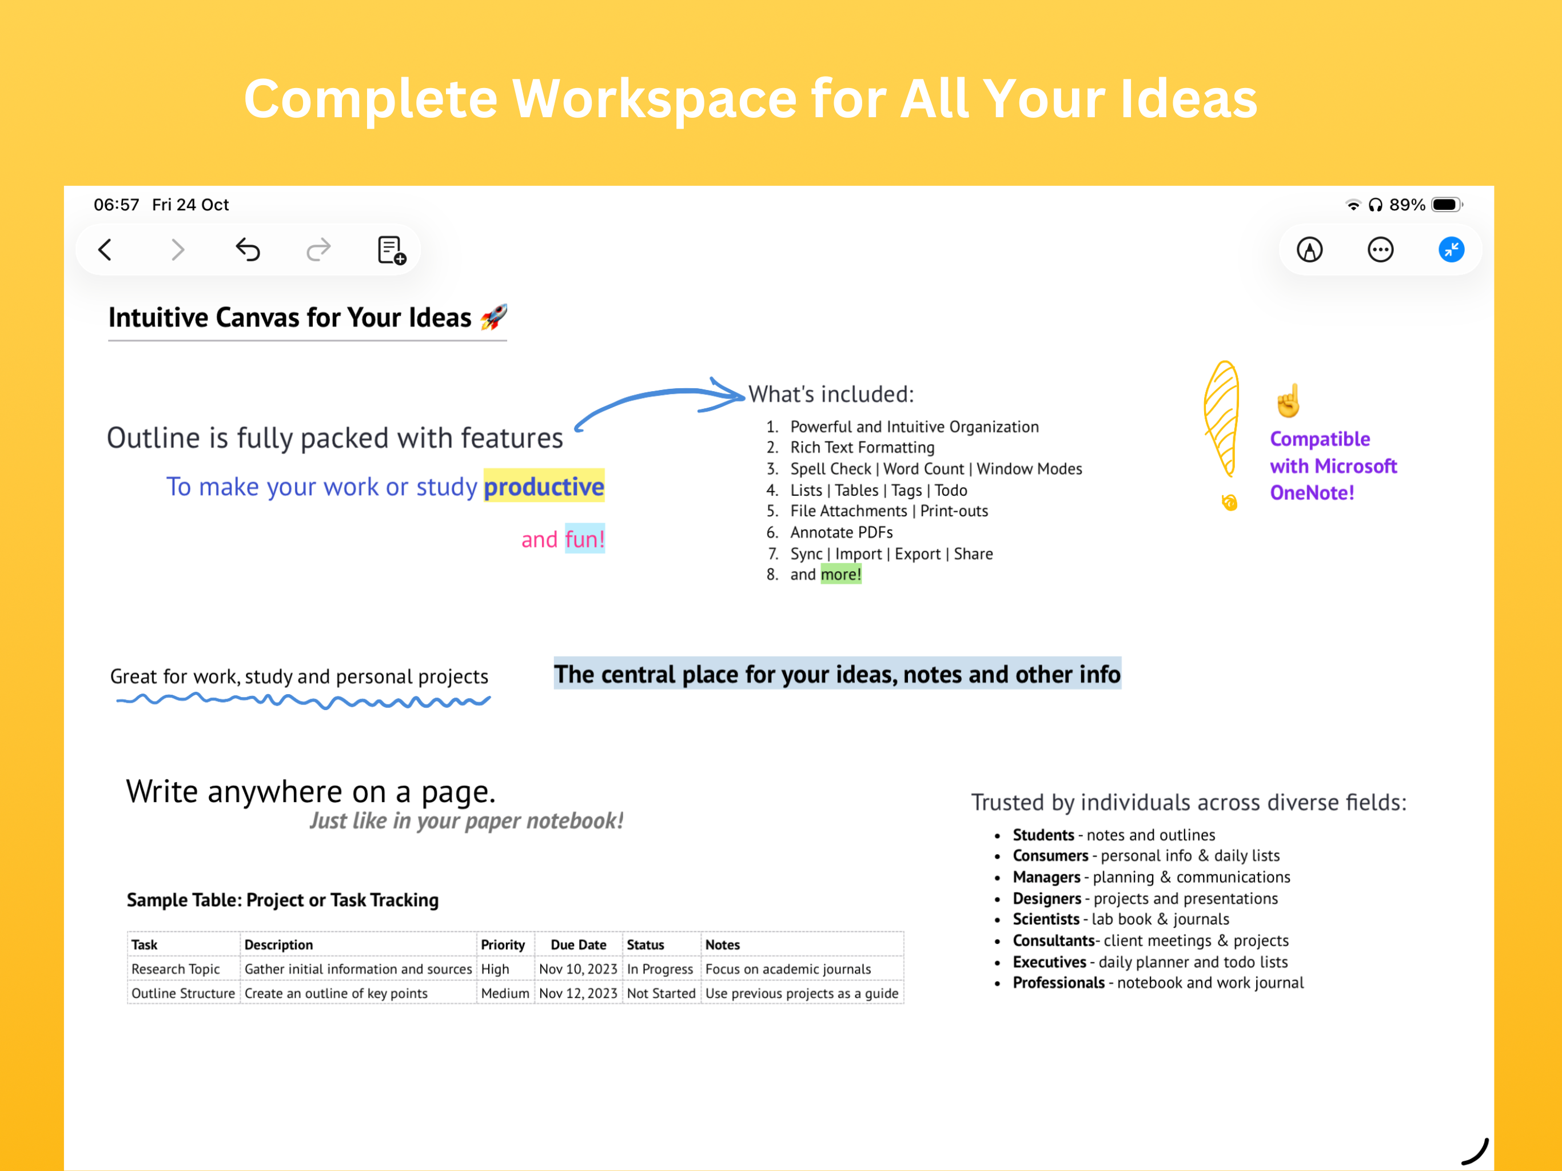Select the 'Annotate PDFs' list item
The height and width of the screenshot is (1171, 1562).
(x=841, y=532)
